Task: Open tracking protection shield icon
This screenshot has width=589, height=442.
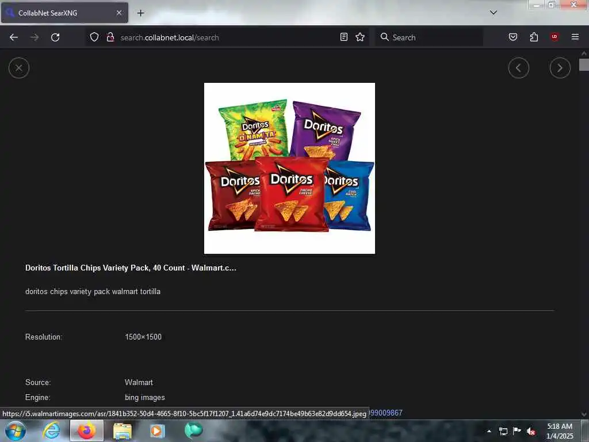Action: [94, 37]
